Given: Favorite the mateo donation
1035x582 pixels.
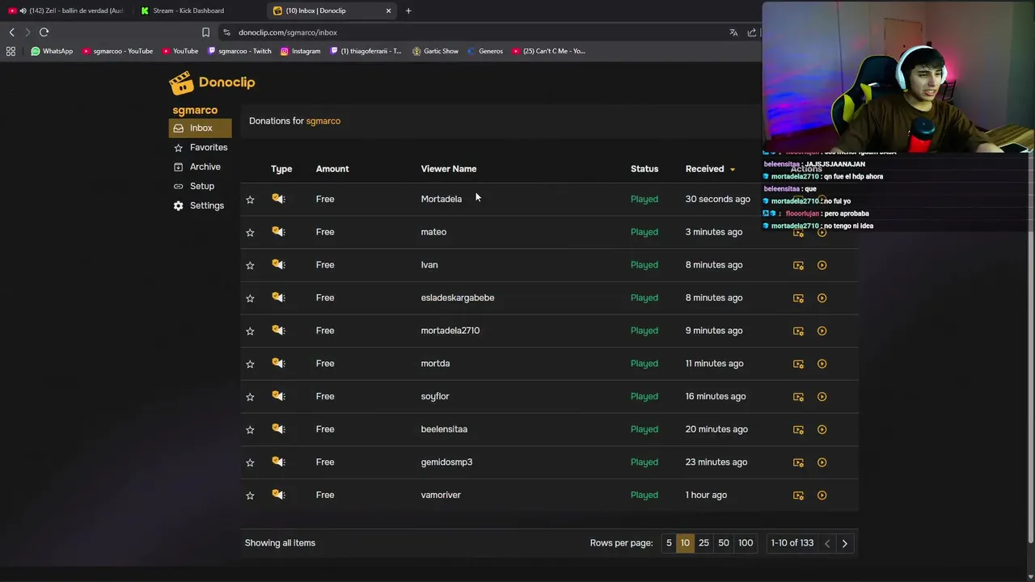Looking at the screenshot, I should [x=250, y=233].
